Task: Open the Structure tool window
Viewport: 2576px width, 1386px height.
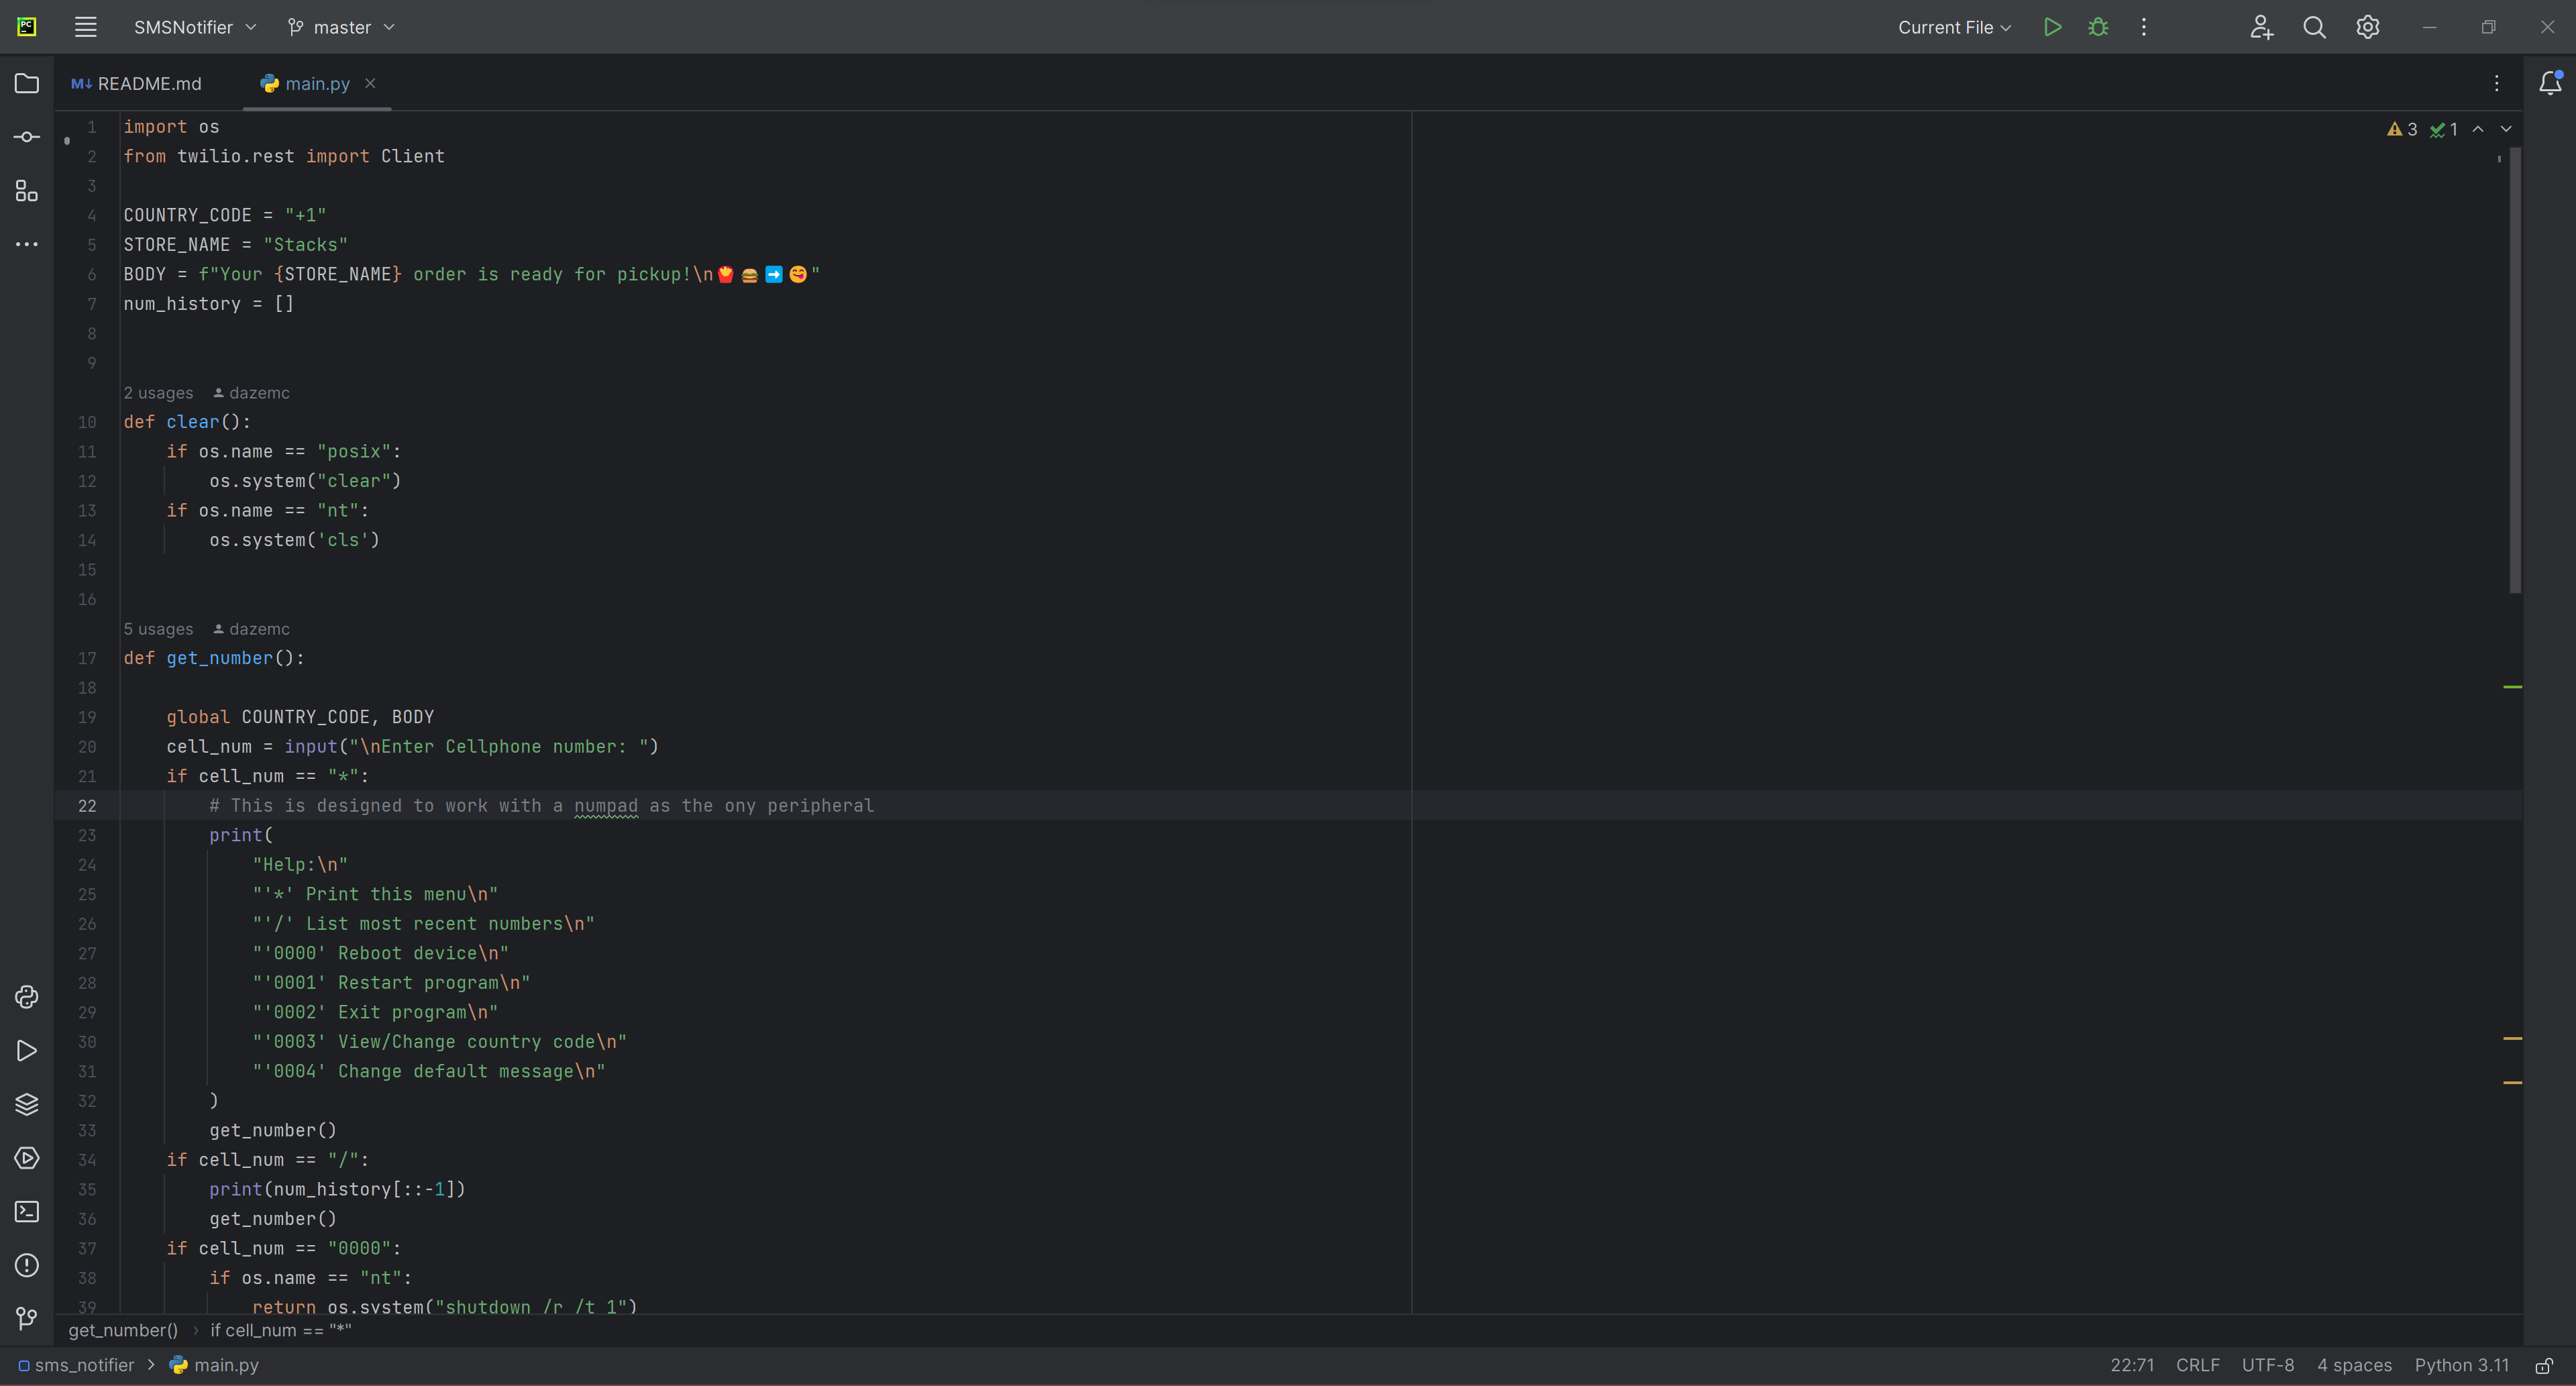Action: click(x=27, y=191)
